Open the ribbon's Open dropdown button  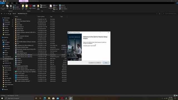tap(56, 5)
